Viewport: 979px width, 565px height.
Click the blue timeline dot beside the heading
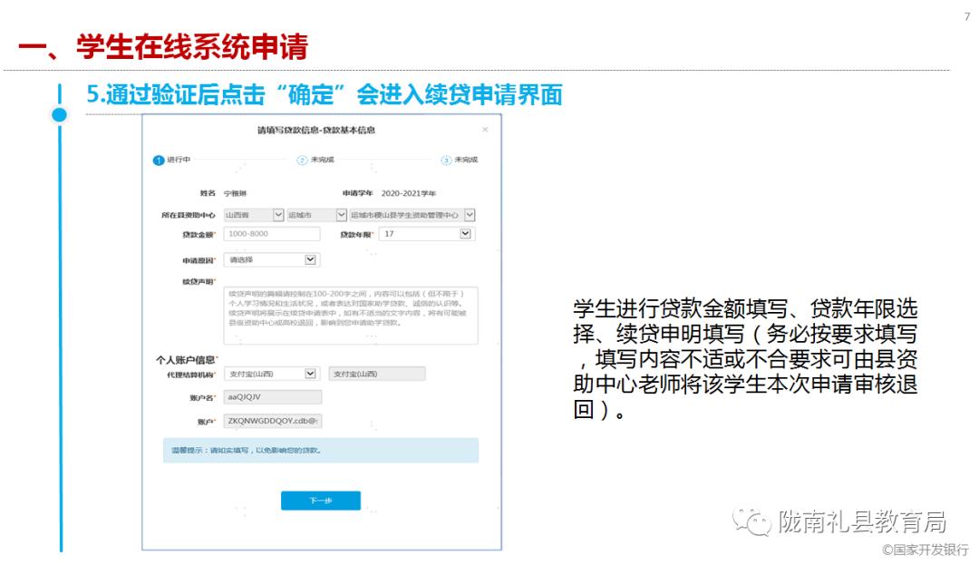tap(59, 115)
